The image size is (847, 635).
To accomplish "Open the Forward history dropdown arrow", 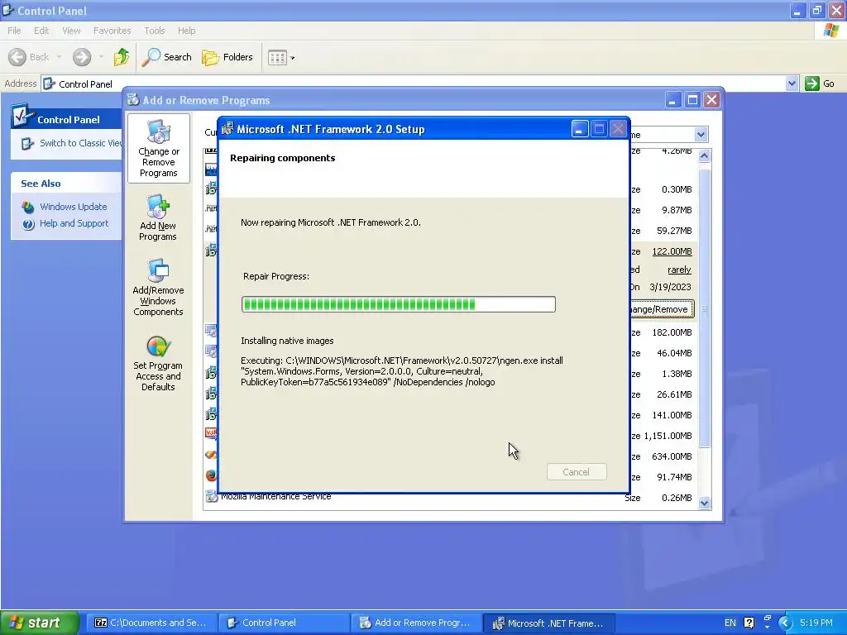I will (101, 57).
